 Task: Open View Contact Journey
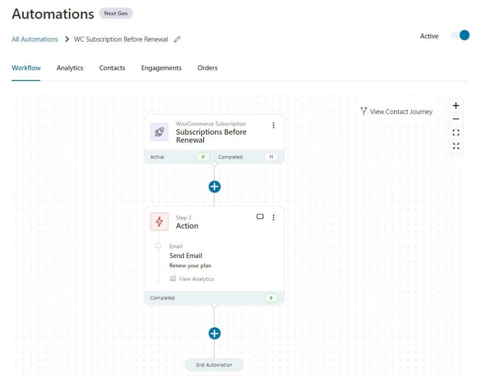pyautogui.click(x=396, y=112)
